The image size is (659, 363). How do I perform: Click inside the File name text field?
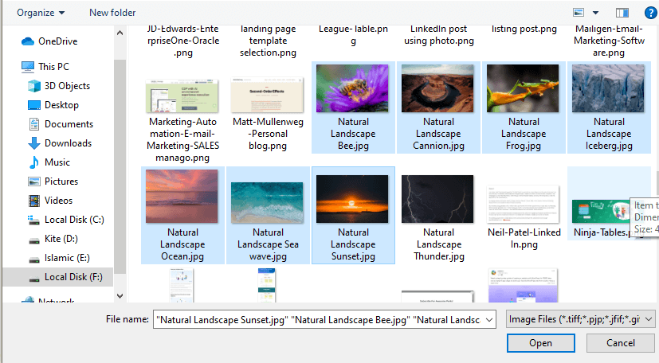point(319,319)
